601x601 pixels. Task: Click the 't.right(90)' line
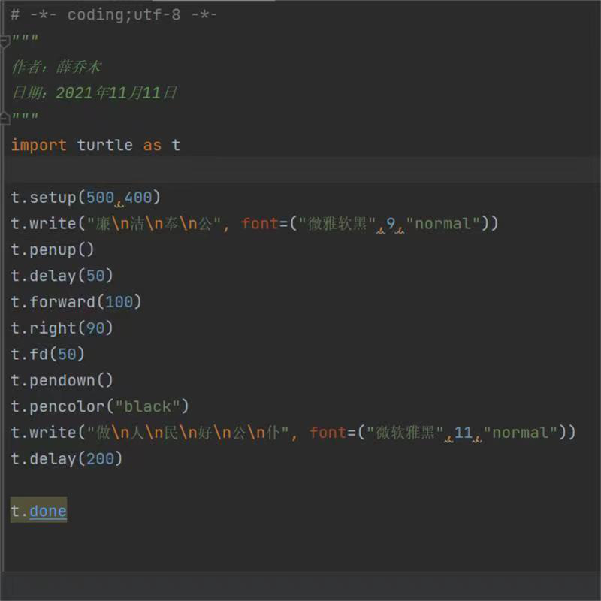tap(62, 328)
